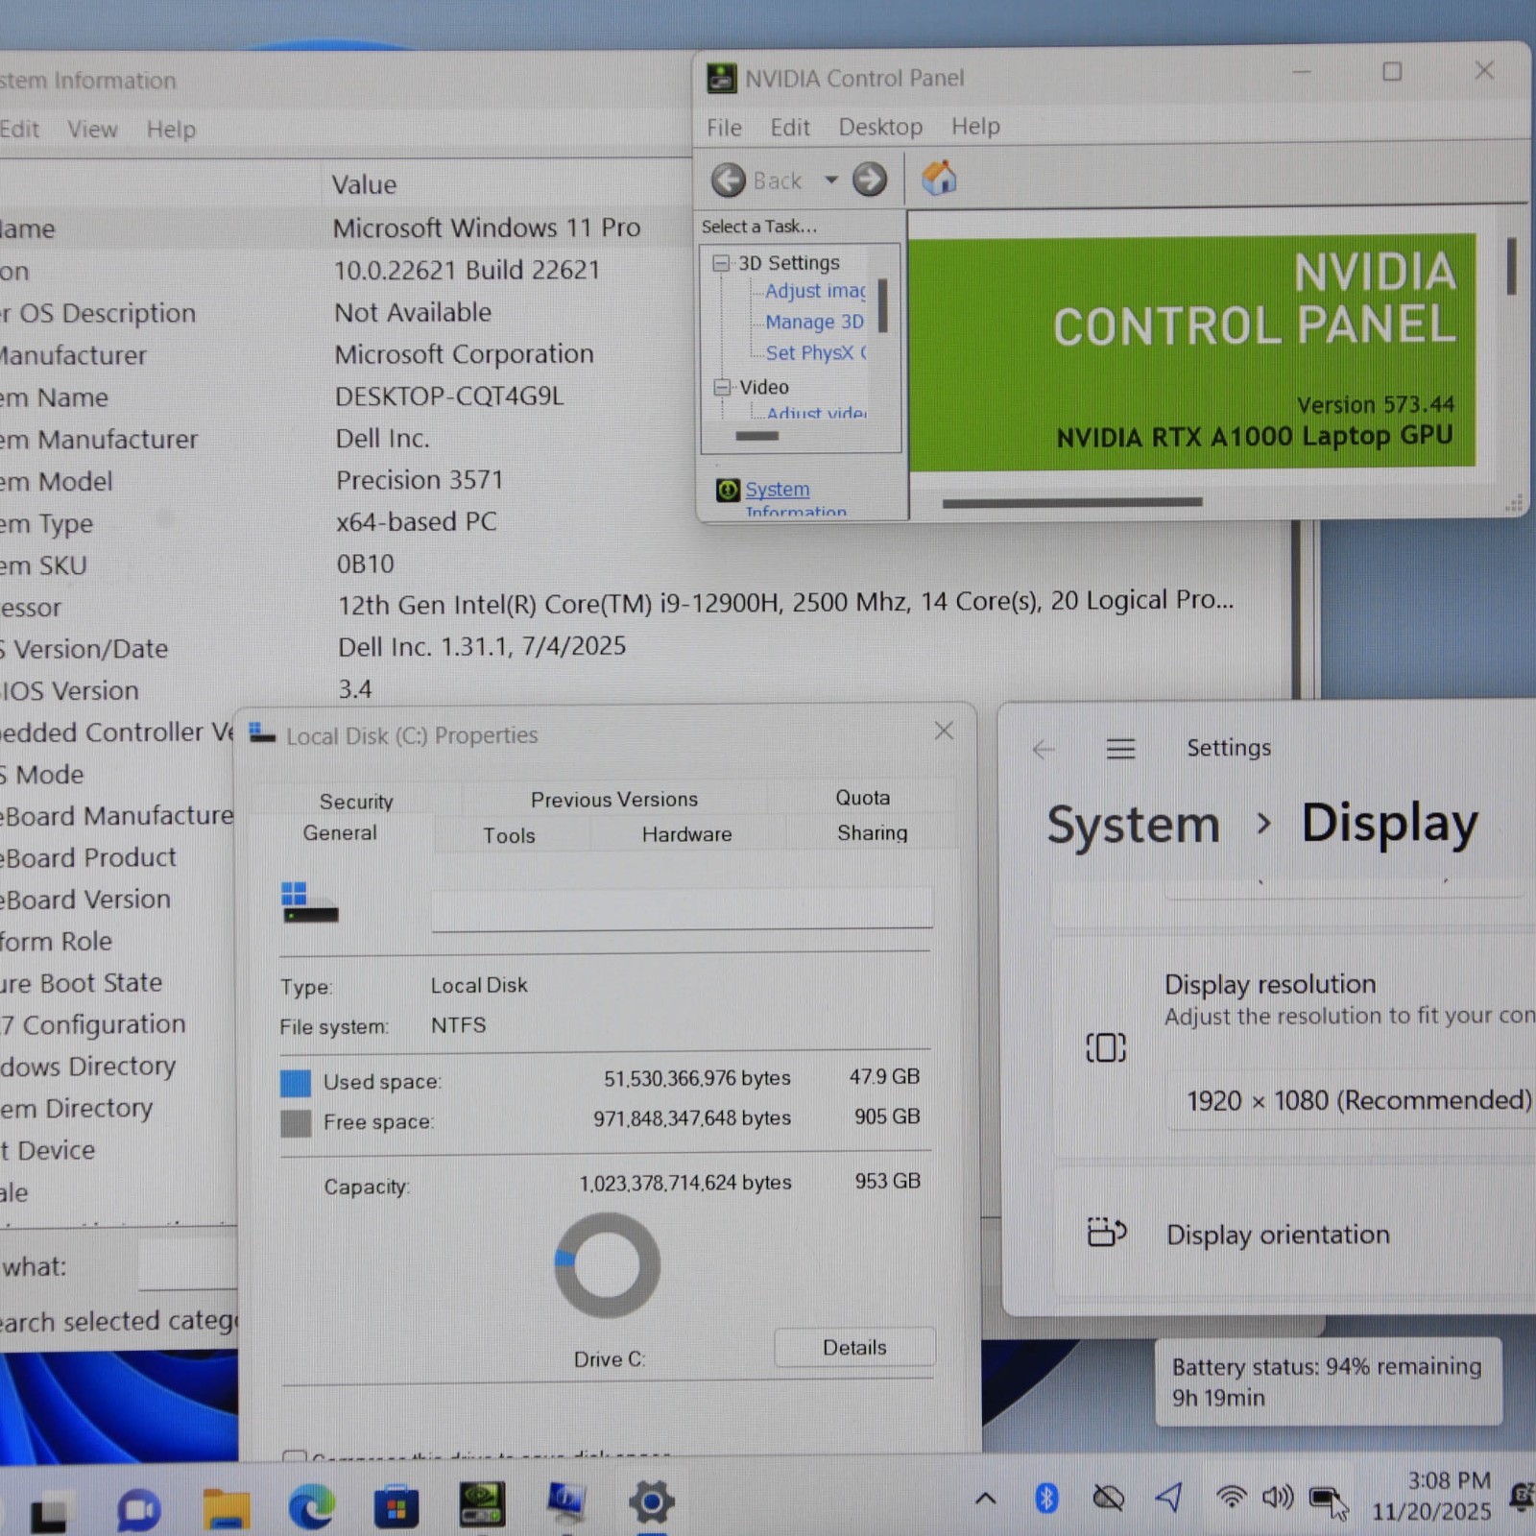Click the Details button in disk properties

click(854, 1347)
